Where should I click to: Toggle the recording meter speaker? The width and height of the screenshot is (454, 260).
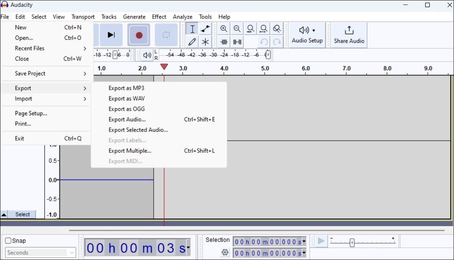146,55
